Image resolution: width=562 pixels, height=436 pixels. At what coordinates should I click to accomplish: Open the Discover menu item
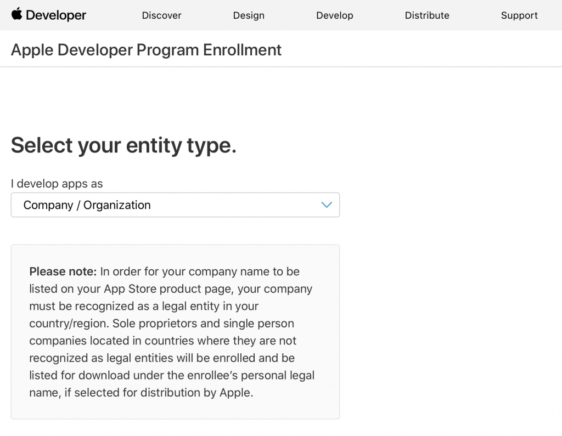pyautogui.click(x=162, y=15)
